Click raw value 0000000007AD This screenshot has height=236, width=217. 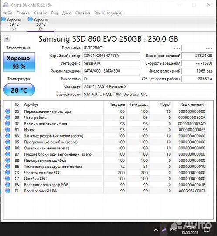tap(192, 124)
